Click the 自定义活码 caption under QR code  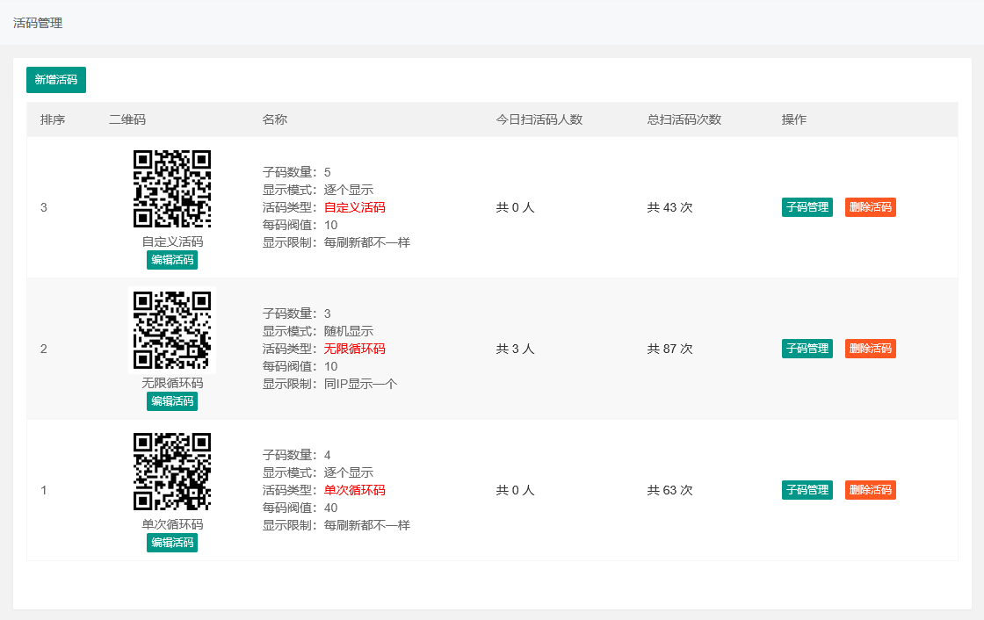pyautogui.click(x=172, y=242)
